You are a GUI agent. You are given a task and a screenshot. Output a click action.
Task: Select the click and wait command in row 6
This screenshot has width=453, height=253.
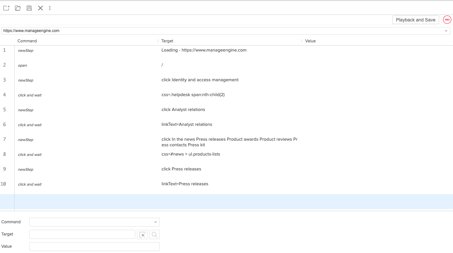(30, 125)
